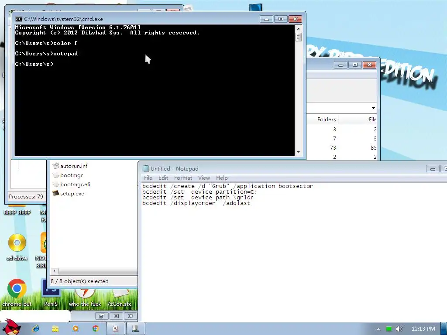This screenshot has height=335, width=447.
Task: Open the Notepad title bar icon
Action: click(x=146, y=169)
